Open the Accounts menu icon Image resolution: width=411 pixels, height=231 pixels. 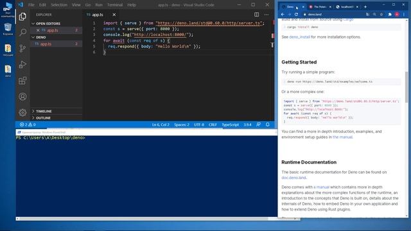point(22,97)
